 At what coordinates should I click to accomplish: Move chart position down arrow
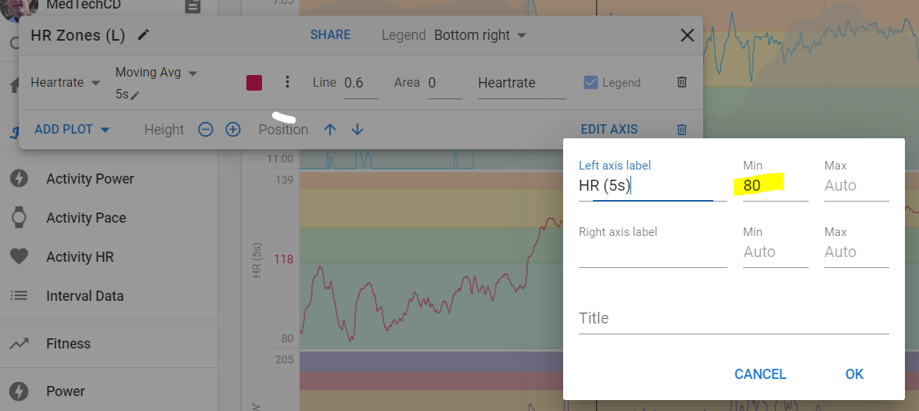357,130
